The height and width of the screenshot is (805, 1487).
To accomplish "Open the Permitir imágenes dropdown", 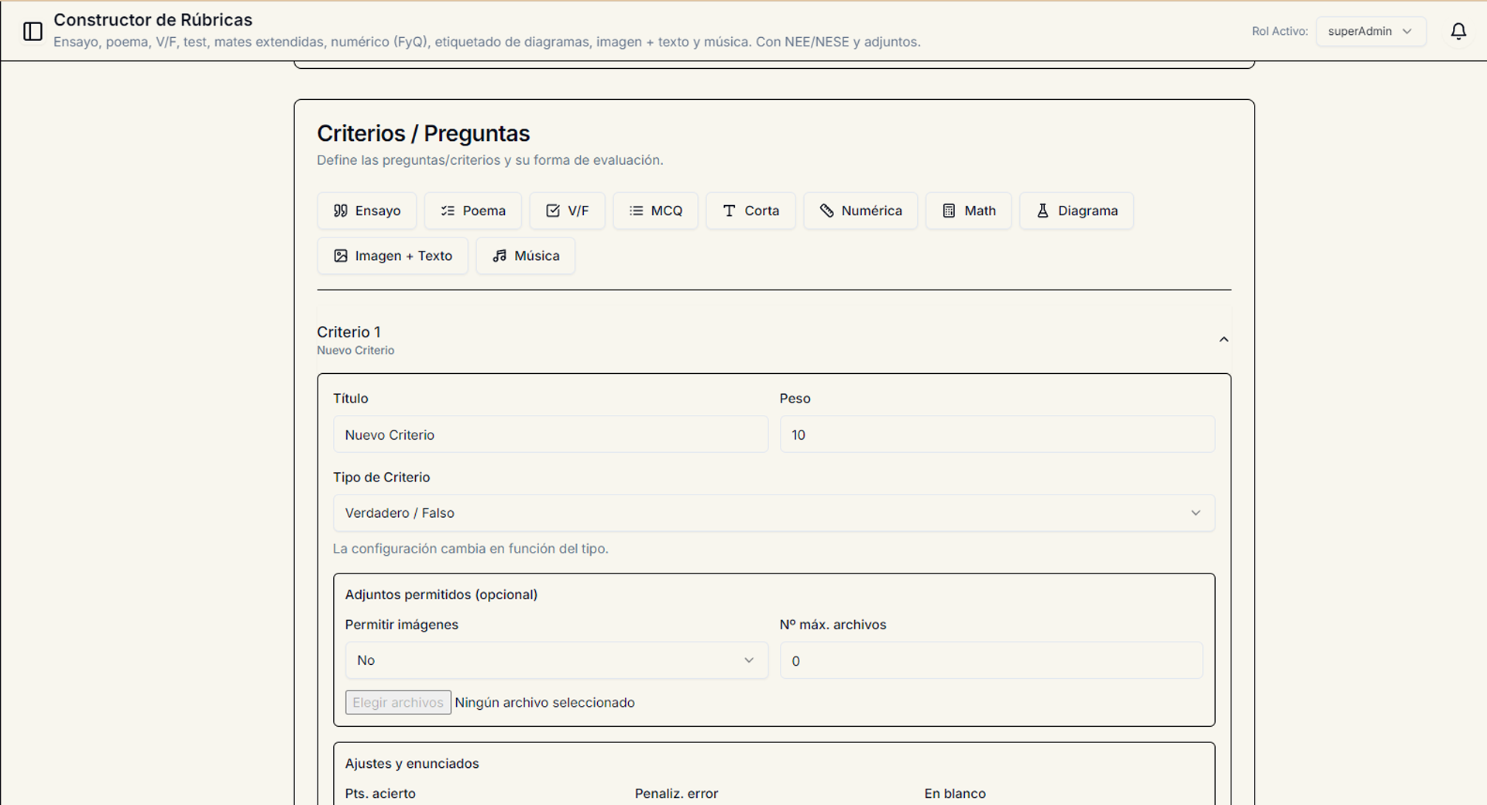I will [556, 660].
